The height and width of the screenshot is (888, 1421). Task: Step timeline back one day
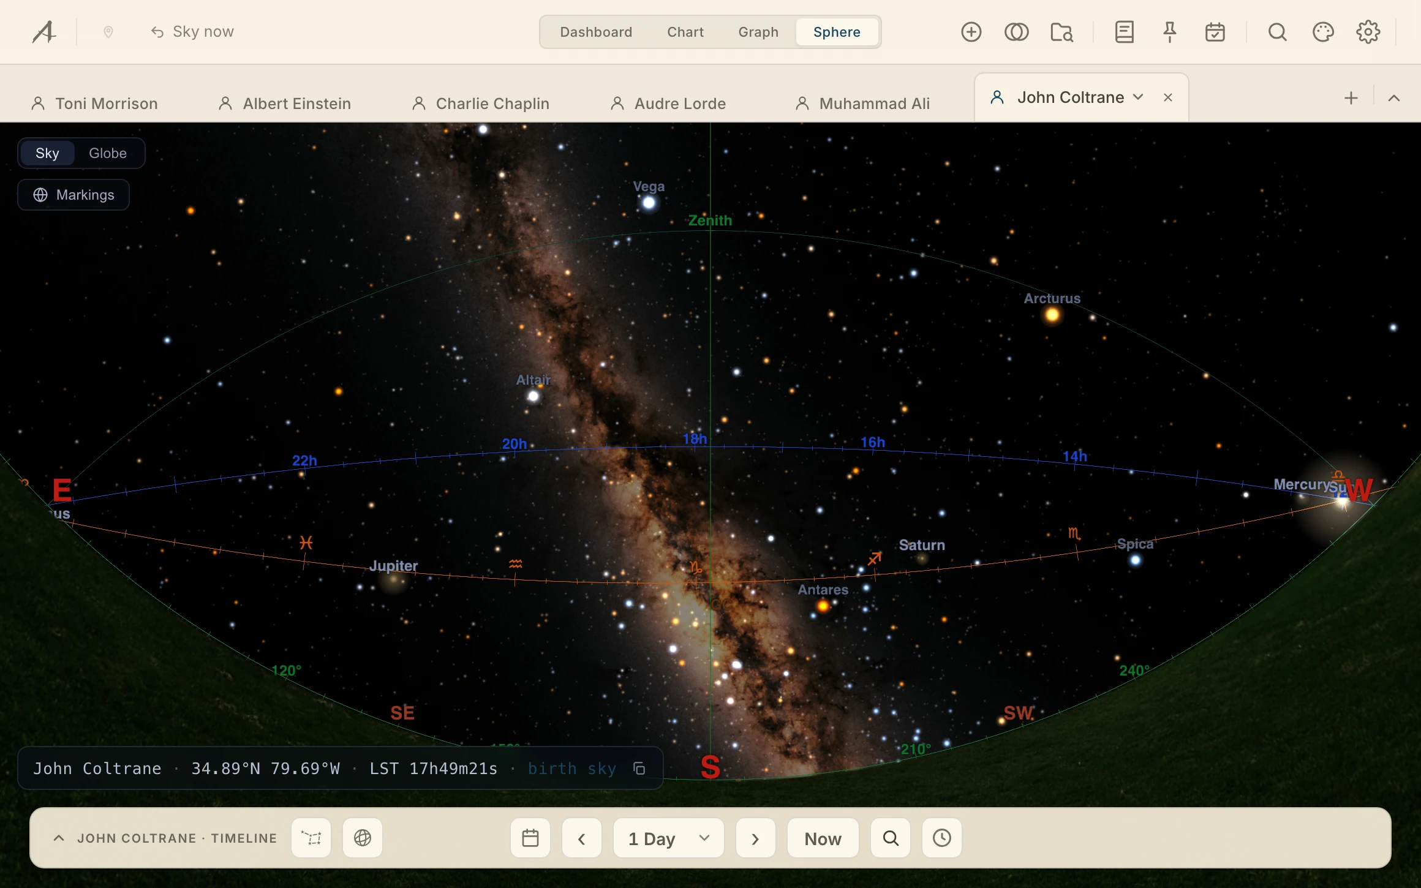coord(582,838)
